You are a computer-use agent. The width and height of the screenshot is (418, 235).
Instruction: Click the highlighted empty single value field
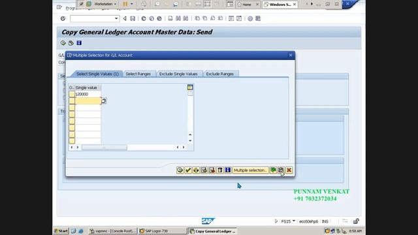coord(88,101)
